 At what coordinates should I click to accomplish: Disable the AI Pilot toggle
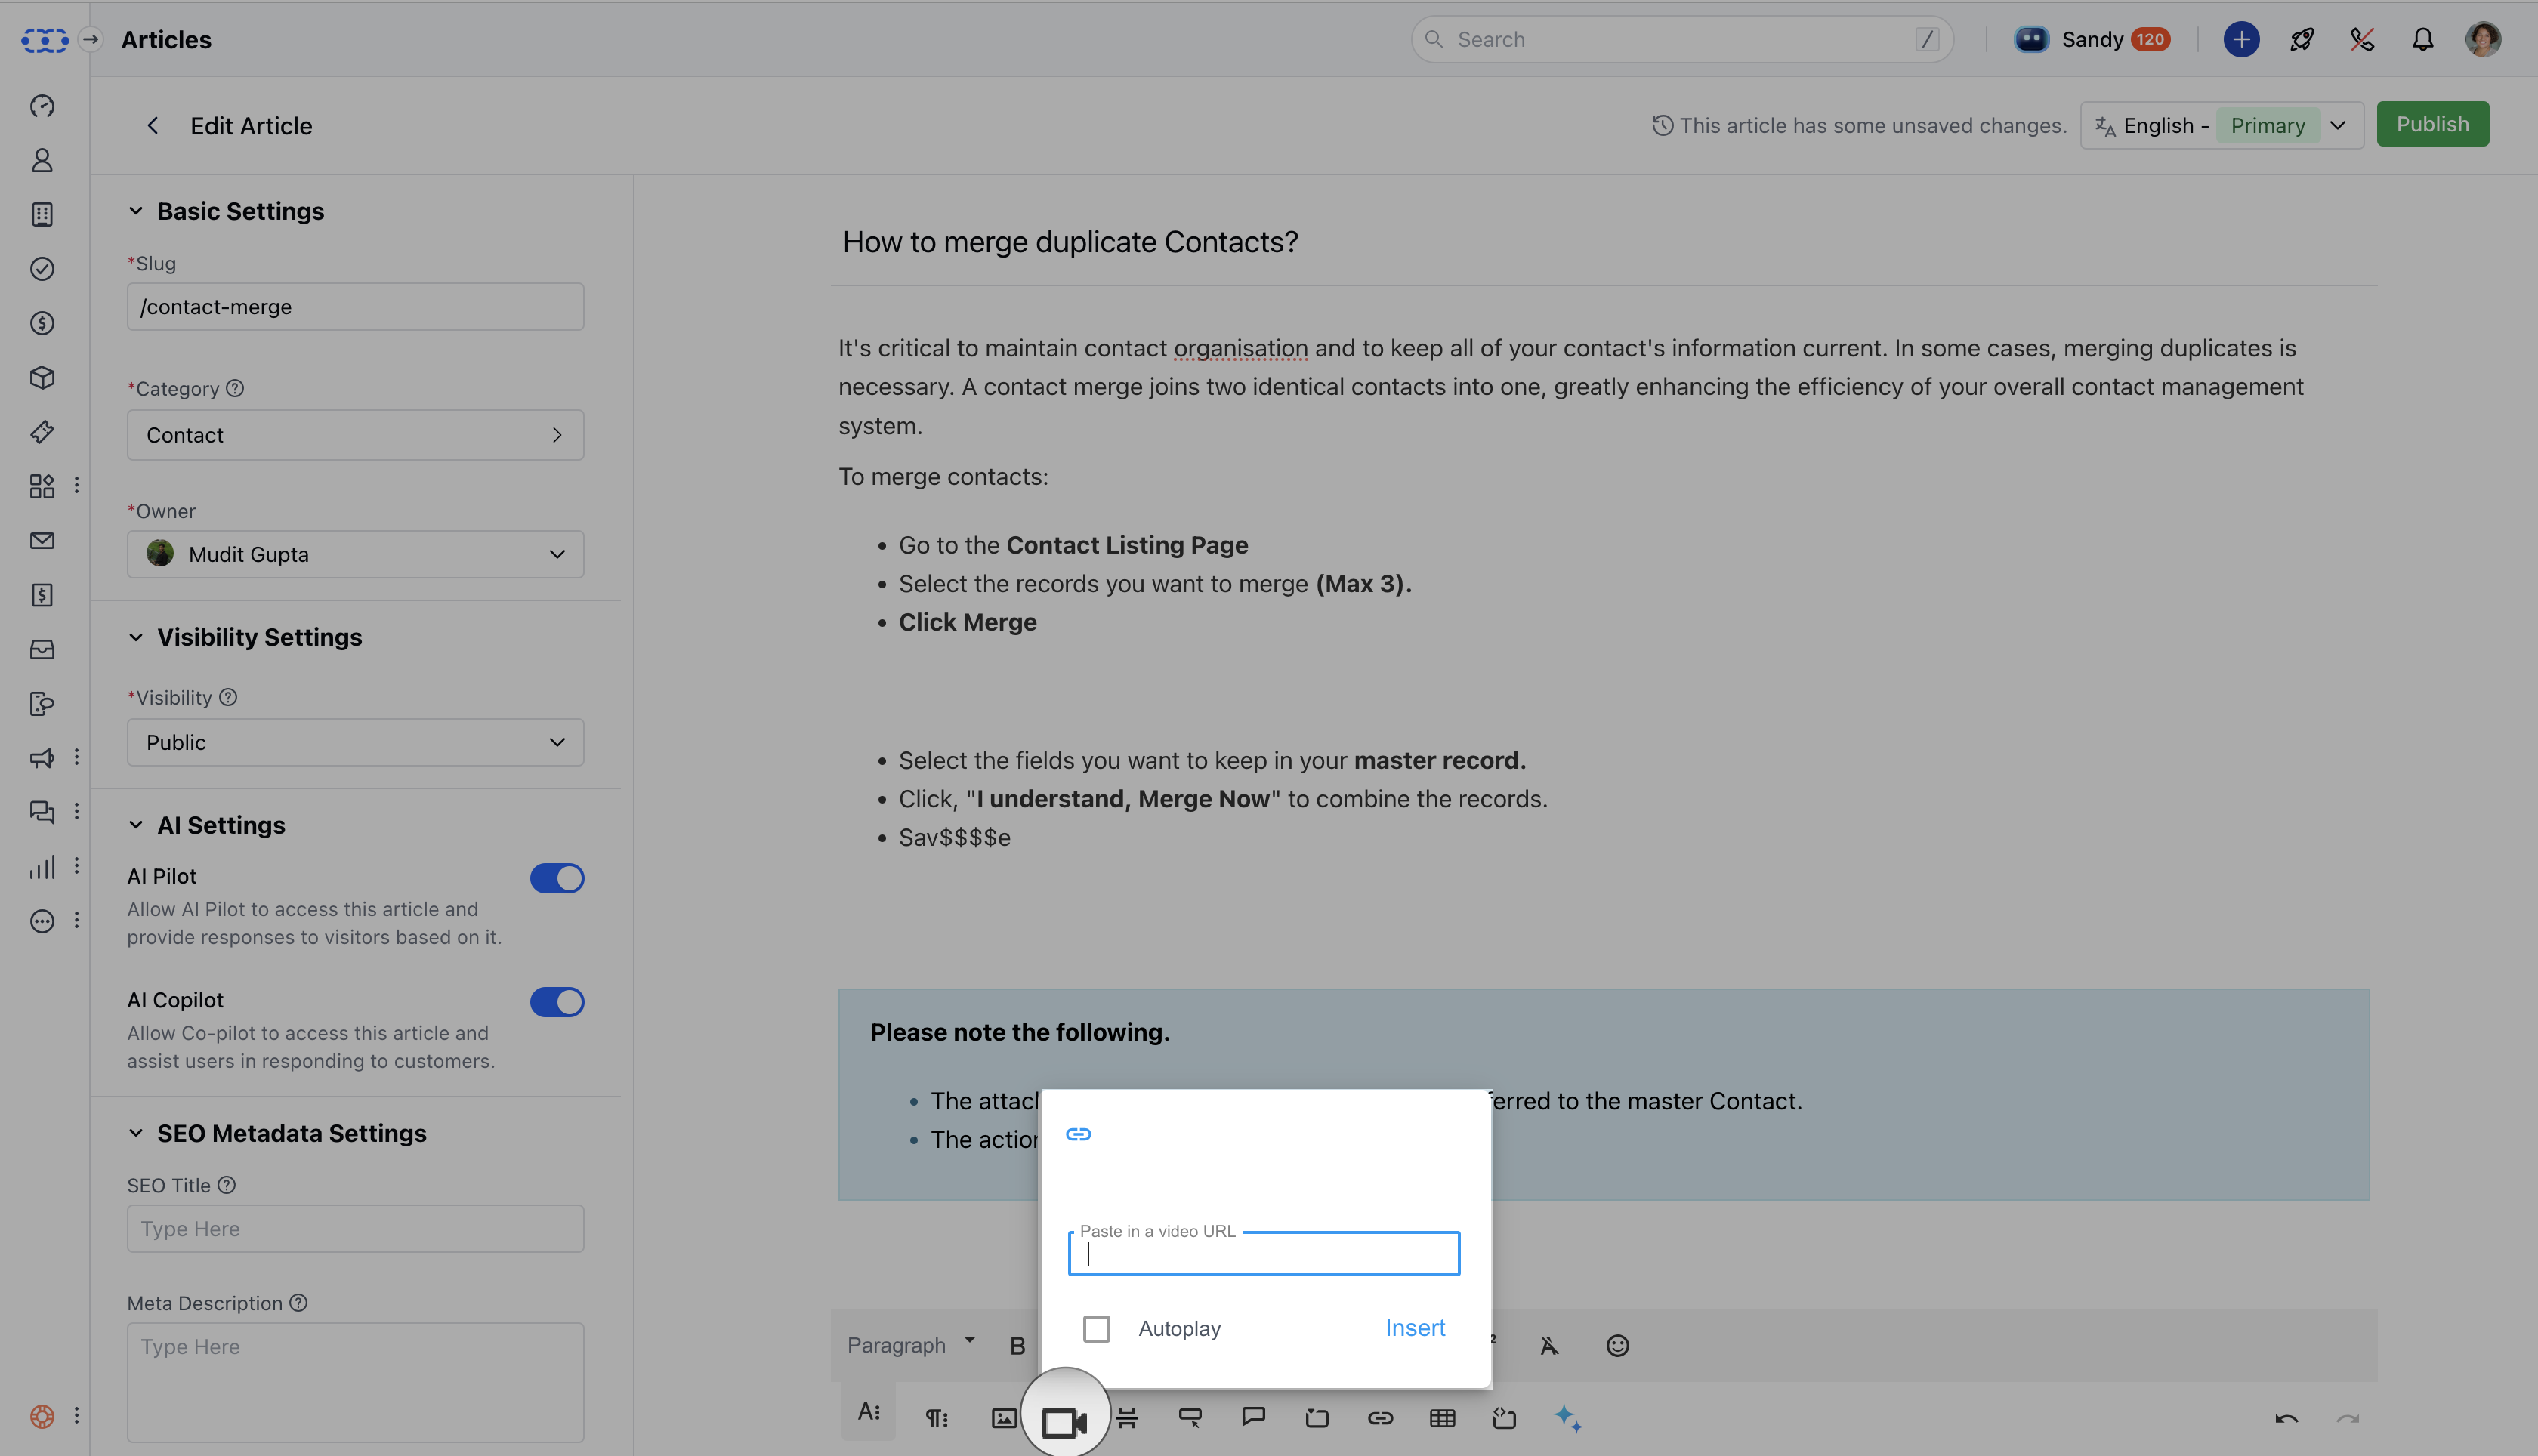tap(557, 878)
